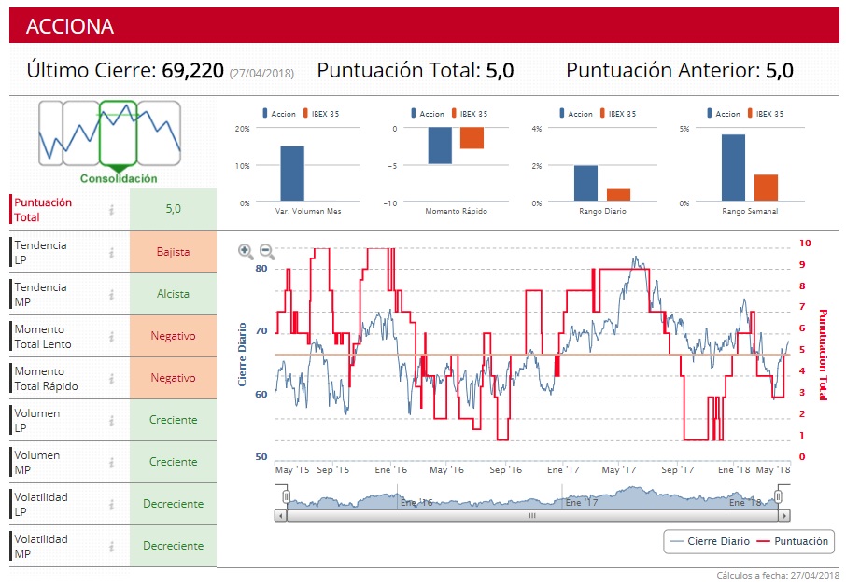This screenshot has height=586, width=846.
Task: Click the navigator scrollbar right arrow
Action: point(784,516)
